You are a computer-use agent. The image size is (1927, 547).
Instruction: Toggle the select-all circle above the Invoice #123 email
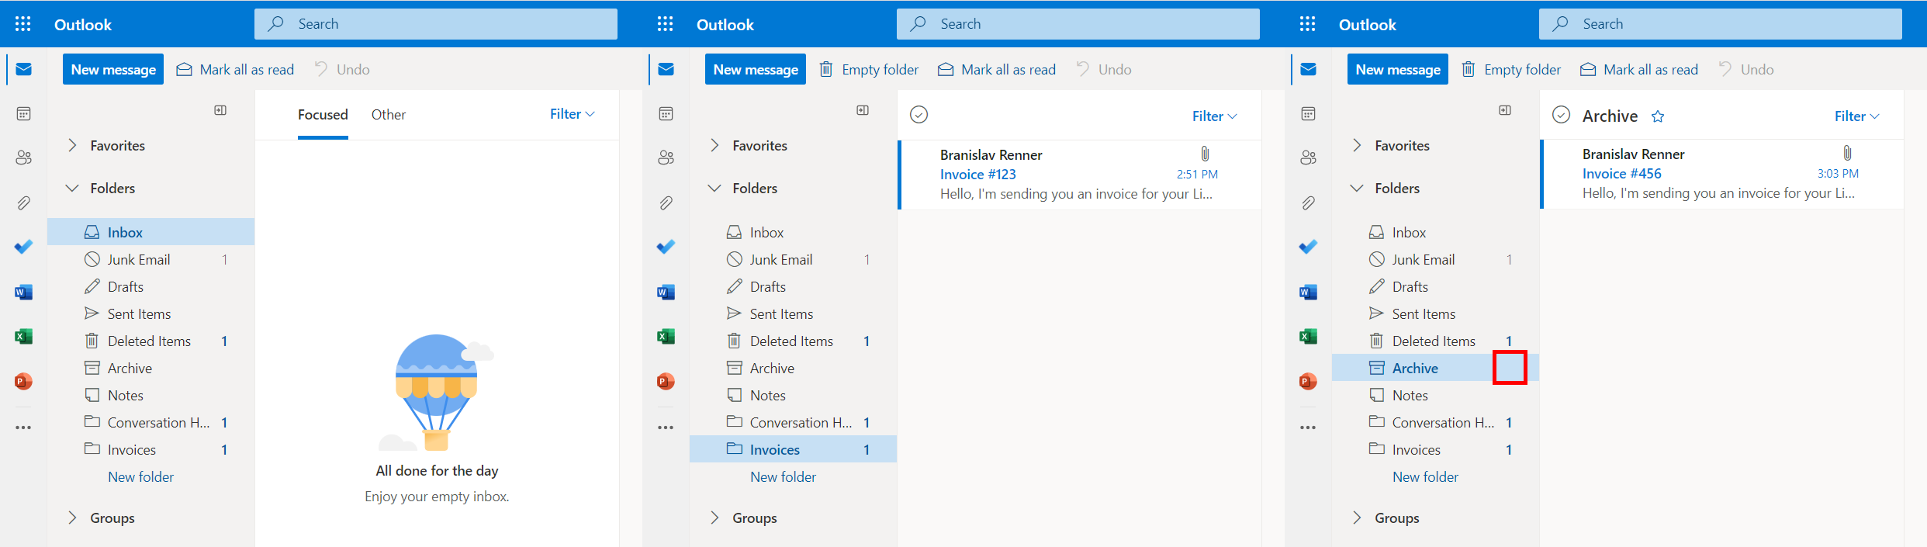pos(919,115)
